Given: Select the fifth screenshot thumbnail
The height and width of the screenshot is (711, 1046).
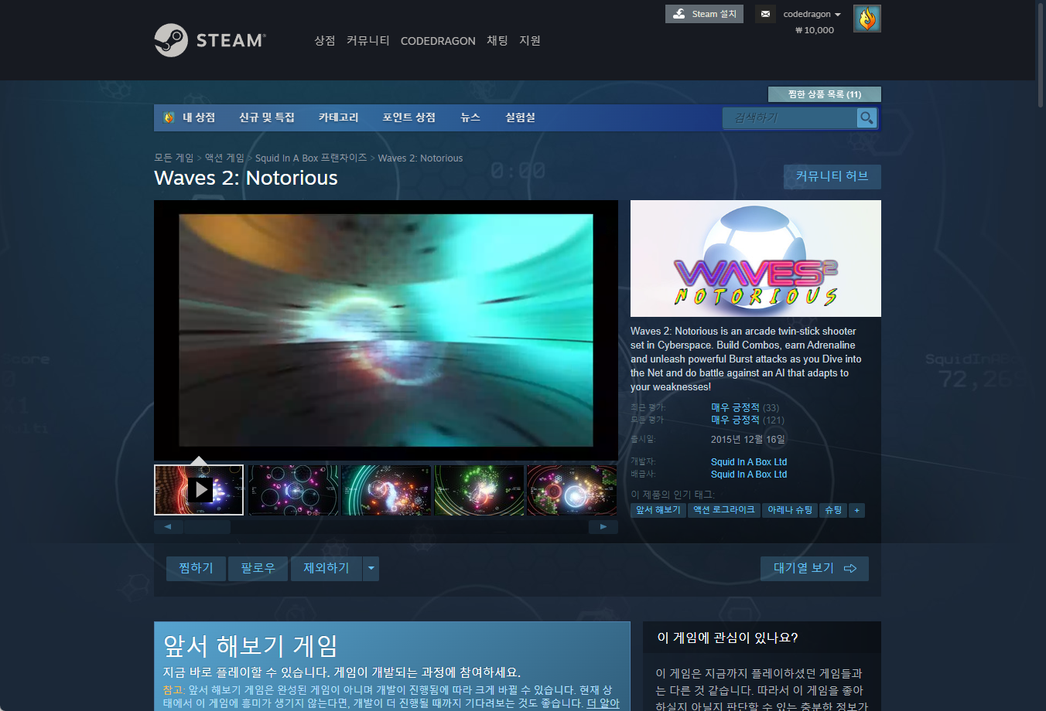Looking at the screenshot, I should [x=572, y=490].
